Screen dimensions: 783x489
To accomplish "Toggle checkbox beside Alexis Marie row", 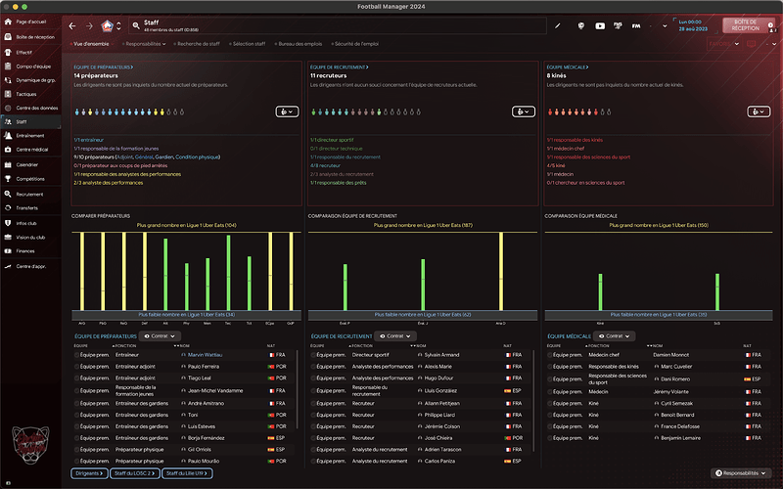I will point(313,367).
